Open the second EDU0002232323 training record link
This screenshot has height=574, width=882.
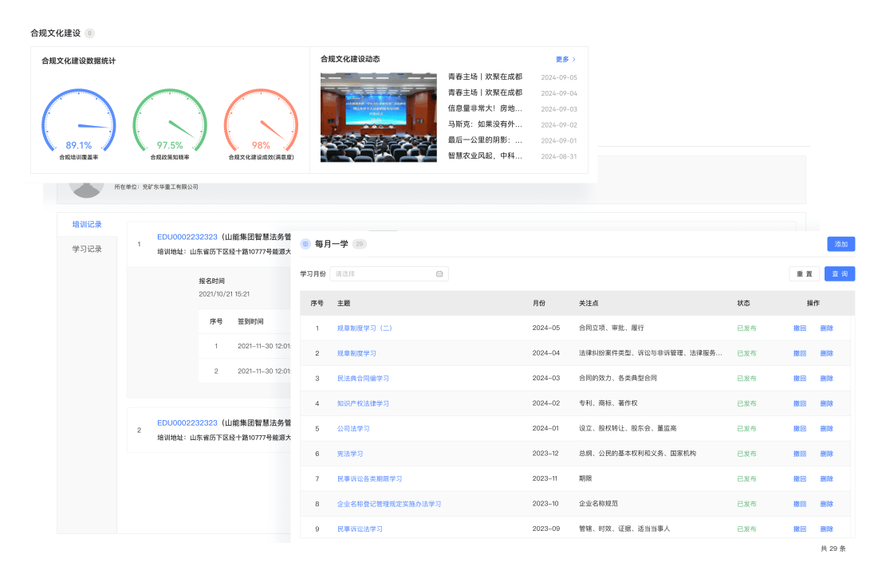(x=187, y=423)
